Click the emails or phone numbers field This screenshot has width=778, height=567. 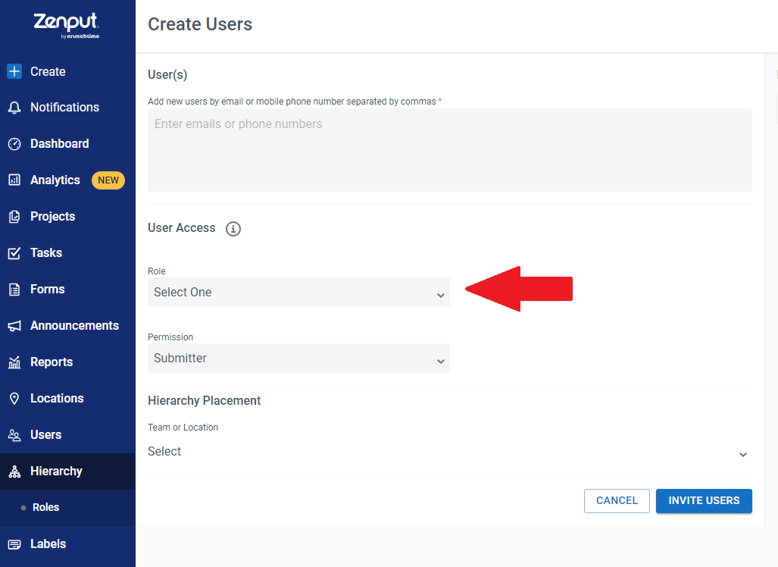tap(450, 150)
